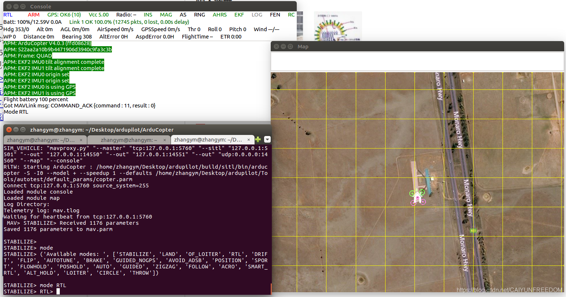Click the INS status indicator
This screenshot has width=566, height=297.
click(148, 15)
